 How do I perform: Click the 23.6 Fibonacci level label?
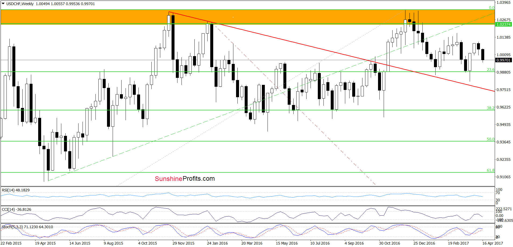click(491, 70)
